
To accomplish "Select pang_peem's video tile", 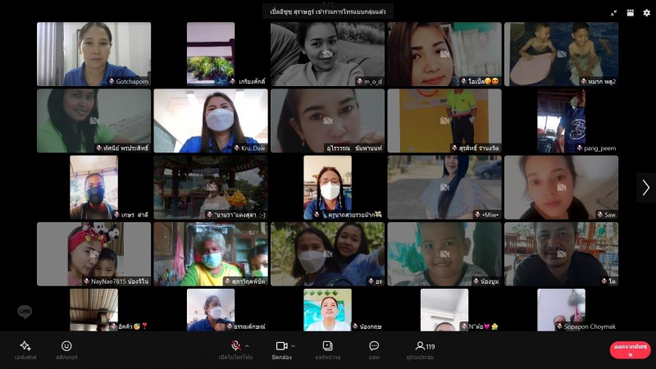I will [561, 121].
